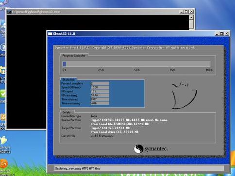Open the white ghost desktop shortcut
This screenshot has width=235, height=176.
3,140
